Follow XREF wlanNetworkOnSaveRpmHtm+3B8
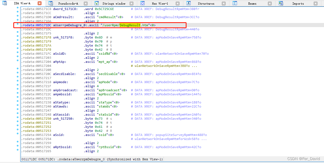Screen dimensions: 324x163 click(162, 66)
